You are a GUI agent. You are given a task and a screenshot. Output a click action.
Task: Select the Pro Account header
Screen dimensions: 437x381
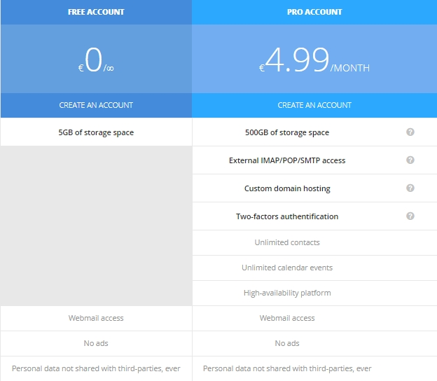[314, 12]
